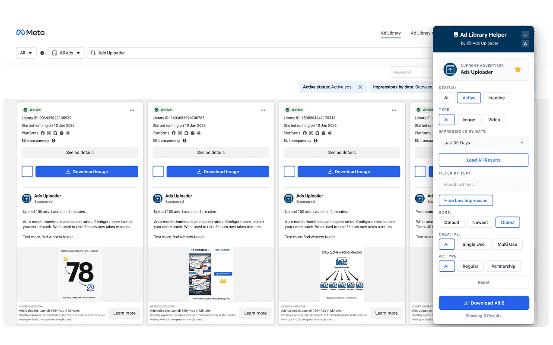Viewport: 553px width, 345px height.
Task: Filter Creative by Multi Use
Action: [507, 245]
